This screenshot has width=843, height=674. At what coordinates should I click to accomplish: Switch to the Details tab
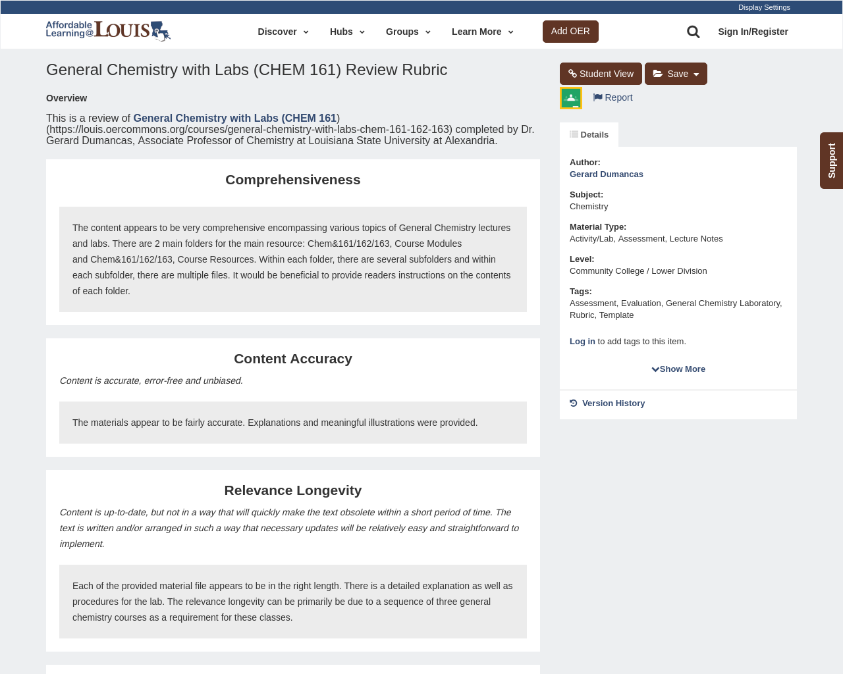589,133
